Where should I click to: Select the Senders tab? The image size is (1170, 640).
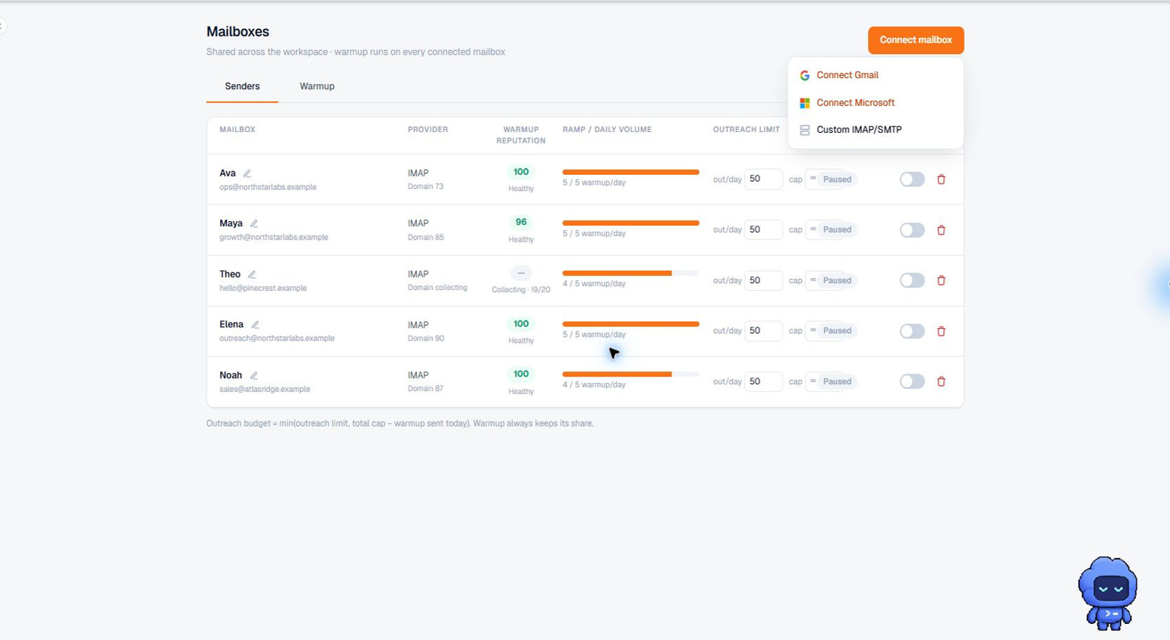click(242, 86)
